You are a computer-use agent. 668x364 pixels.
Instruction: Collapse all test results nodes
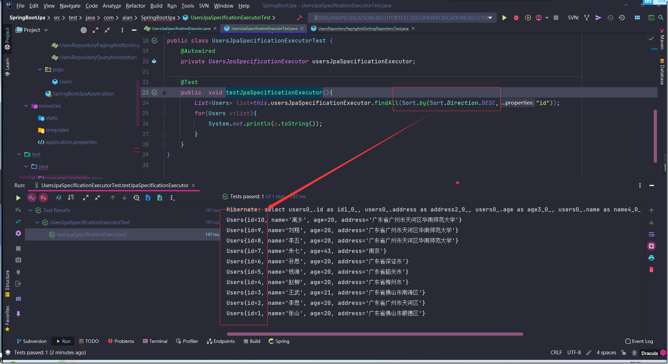(x=98, y=198)
